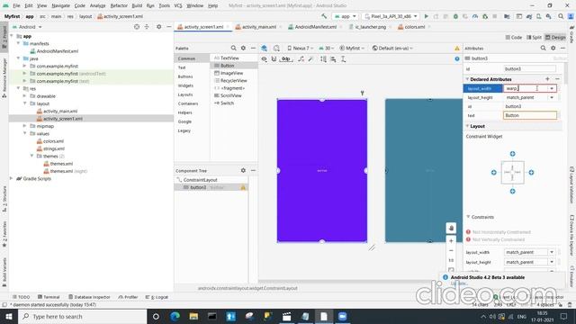Click Clear All Constraints icon

point(301,58)
